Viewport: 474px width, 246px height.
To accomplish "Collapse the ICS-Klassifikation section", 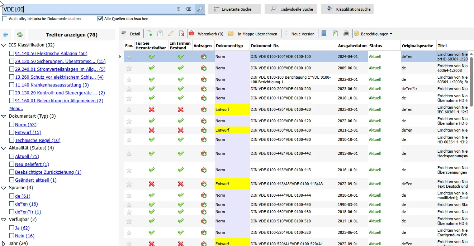I will [4, 45].
